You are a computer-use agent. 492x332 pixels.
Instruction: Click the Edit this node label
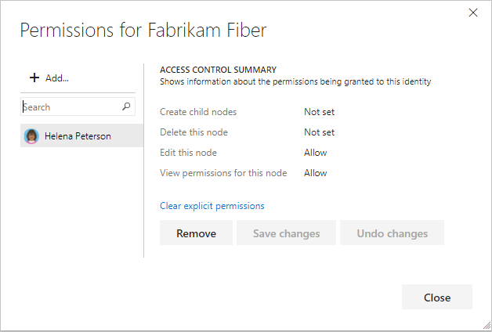coord(188,153)
